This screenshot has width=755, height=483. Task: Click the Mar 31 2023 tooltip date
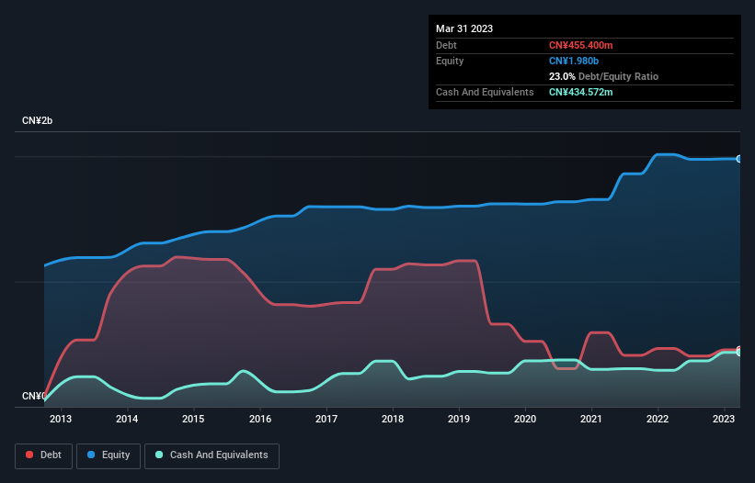464,28
